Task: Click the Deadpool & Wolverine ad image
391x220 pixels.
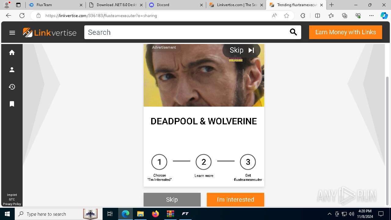Action: (204, 75)
